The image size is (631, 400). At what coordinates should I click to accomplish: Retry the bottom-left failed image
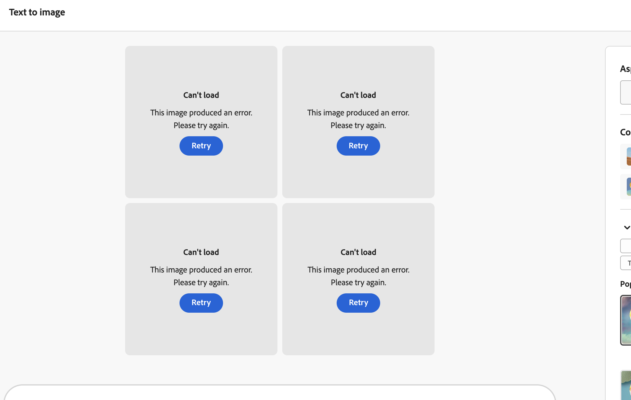point(201,303)
